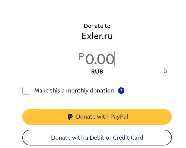Click the "Debit or Credit Card" button text
Screen dimensions: 186x148
coord(97,138)
